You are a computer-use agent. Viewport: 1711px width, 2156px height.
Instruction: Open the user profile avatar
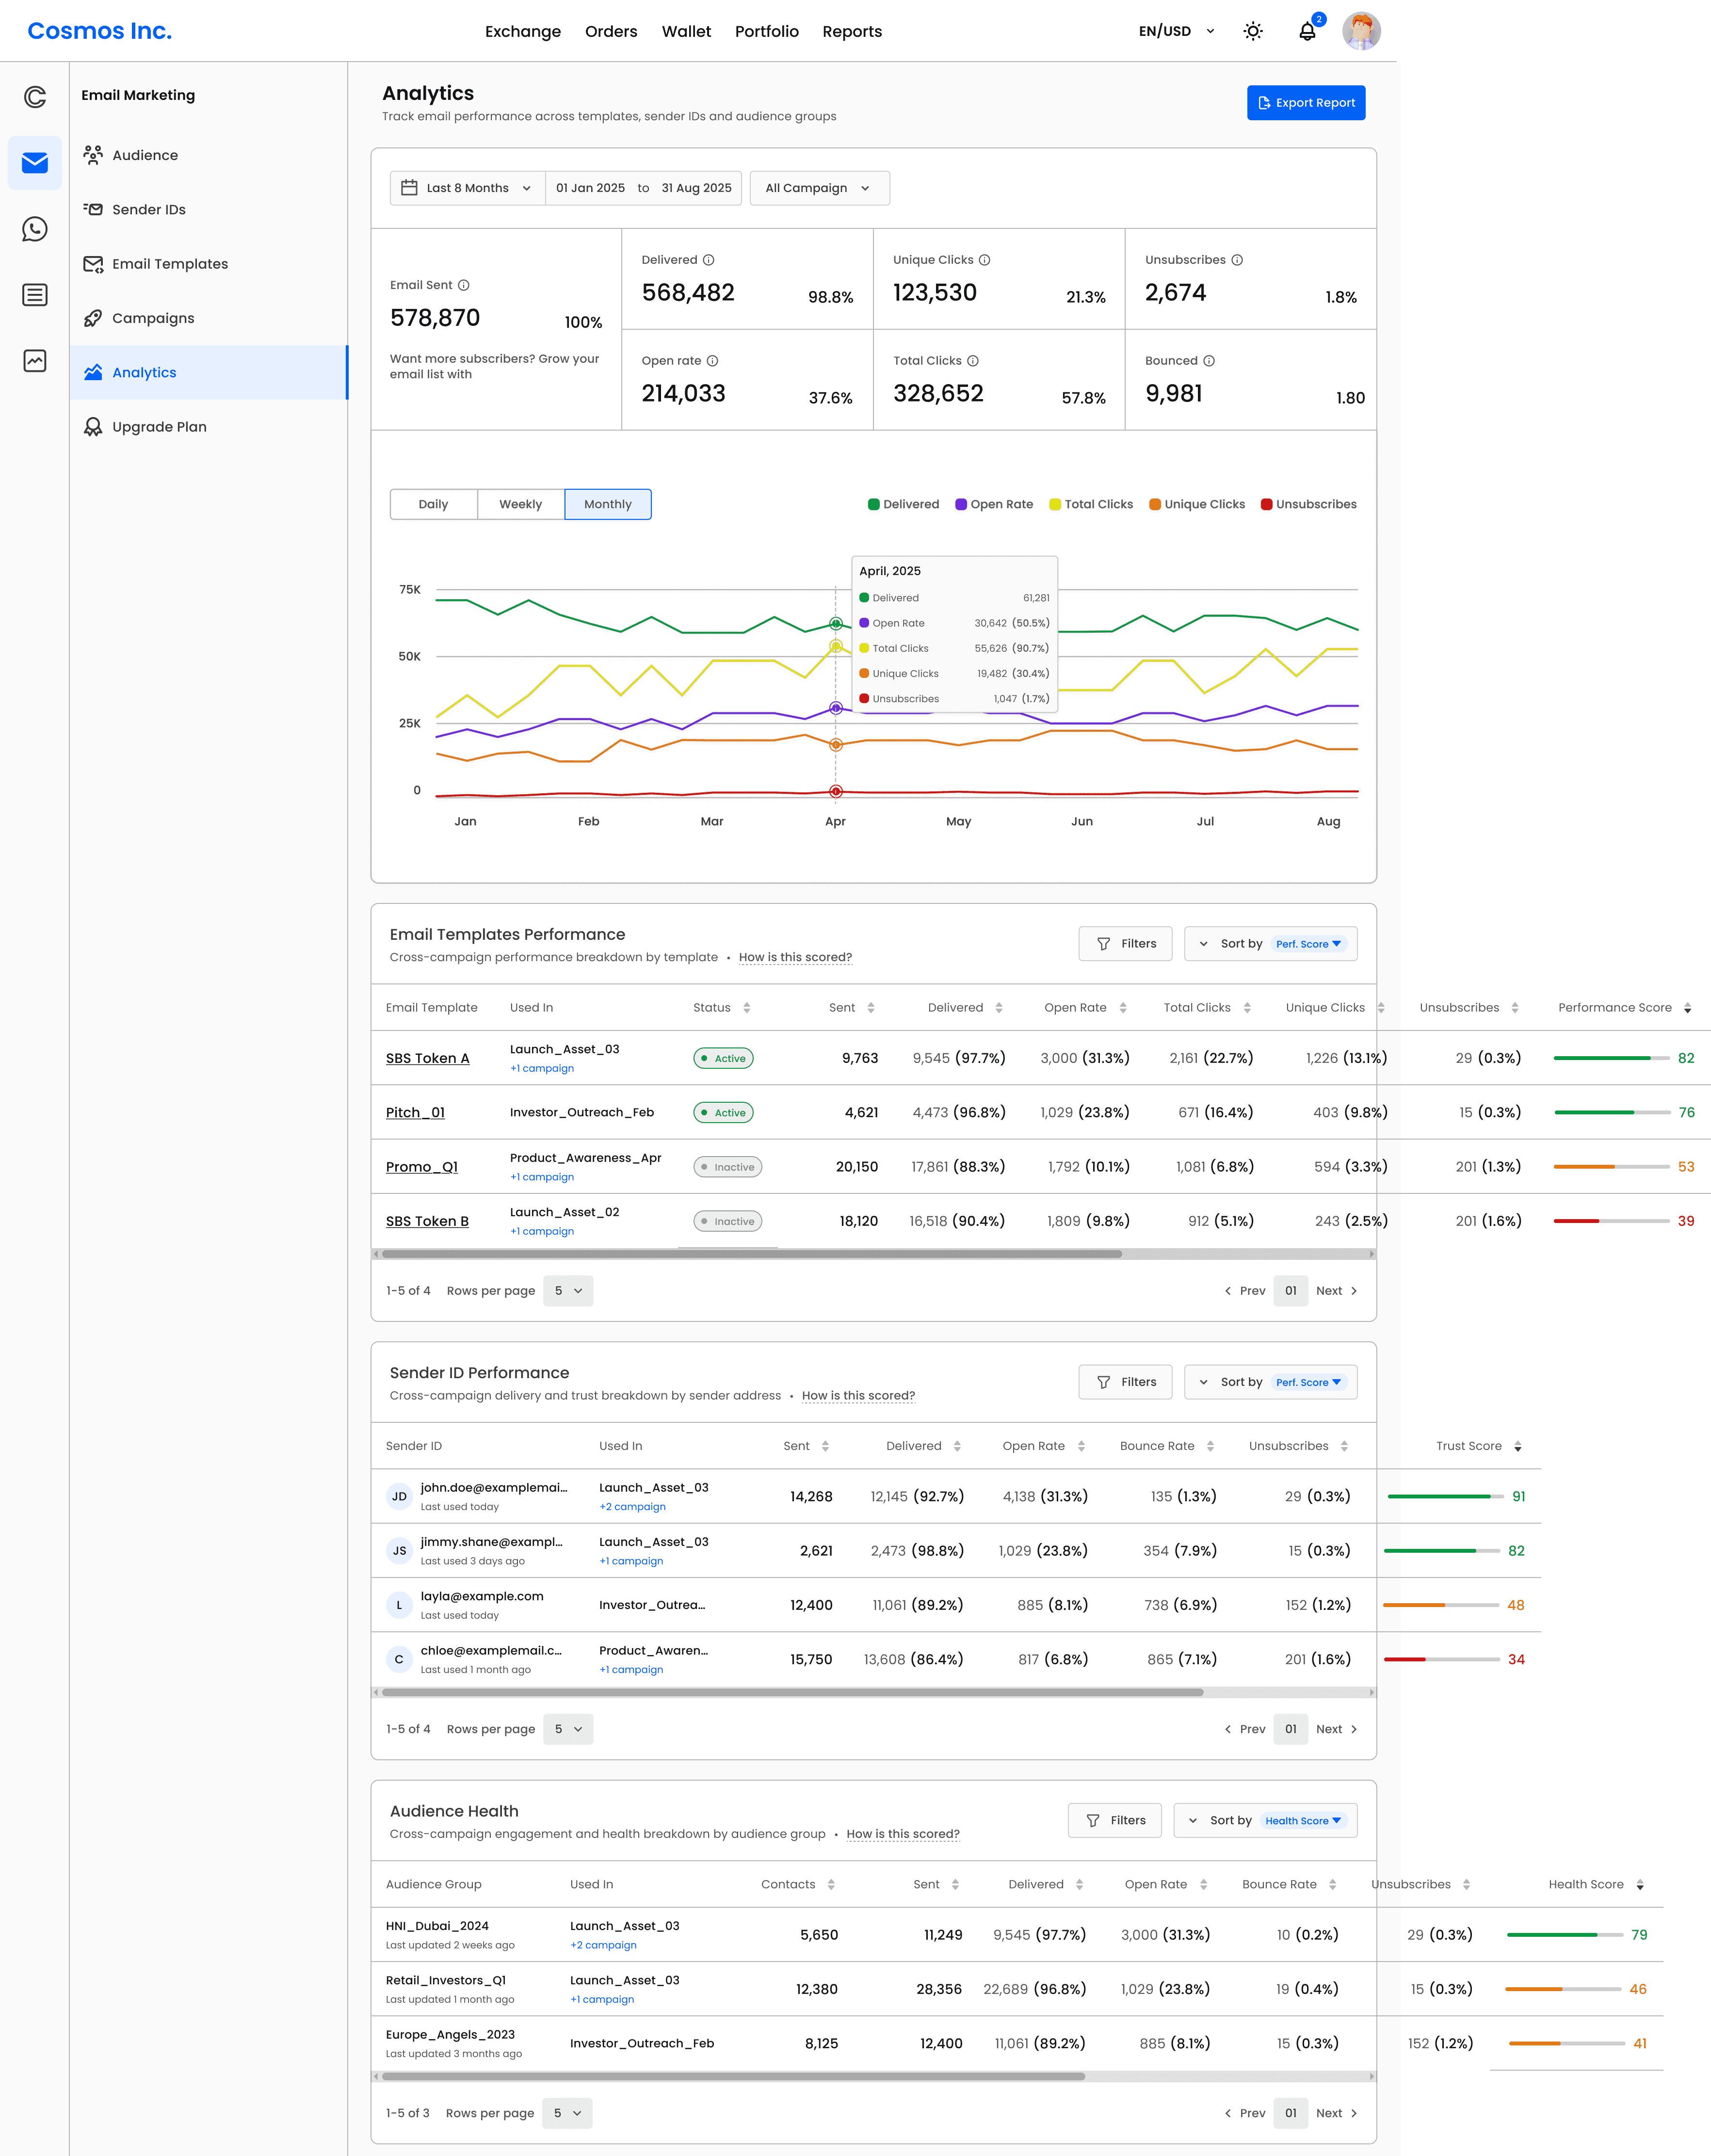coord(1362,31)
